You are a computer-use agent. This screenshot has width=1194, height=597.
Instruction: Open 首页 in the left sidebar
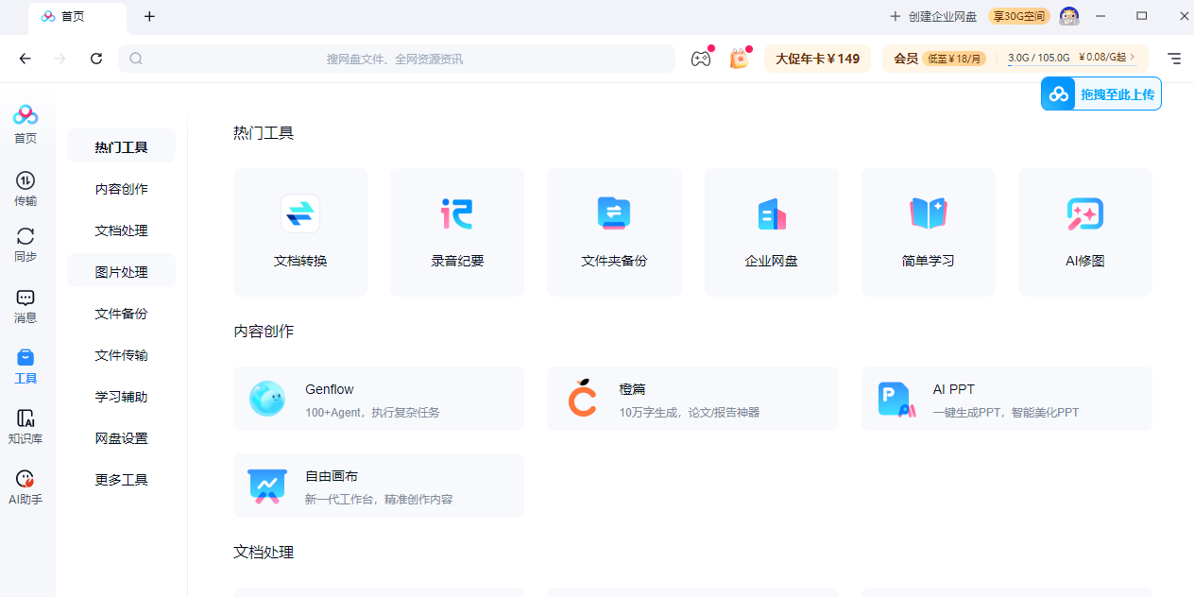tap(26, 125)
